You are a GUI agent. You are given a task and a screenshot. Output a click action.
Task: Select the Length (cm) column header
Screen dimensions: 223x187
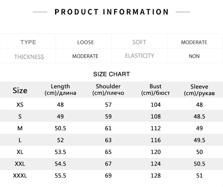point(60,90)
